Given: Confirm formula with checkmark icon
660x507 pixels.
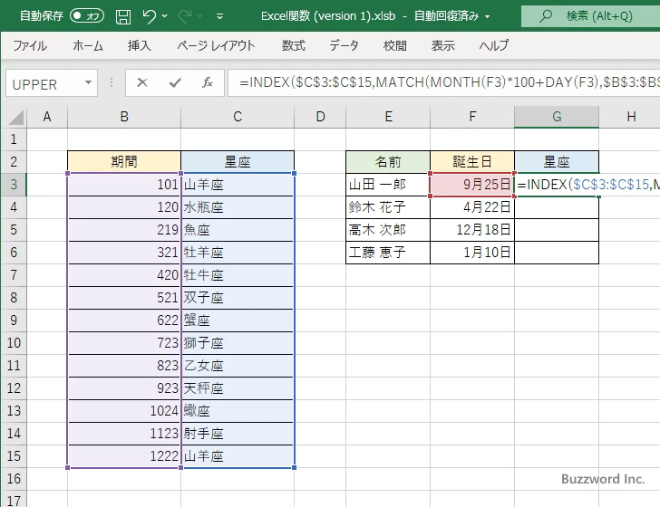Looking at the screenshot, I should 175,82.
